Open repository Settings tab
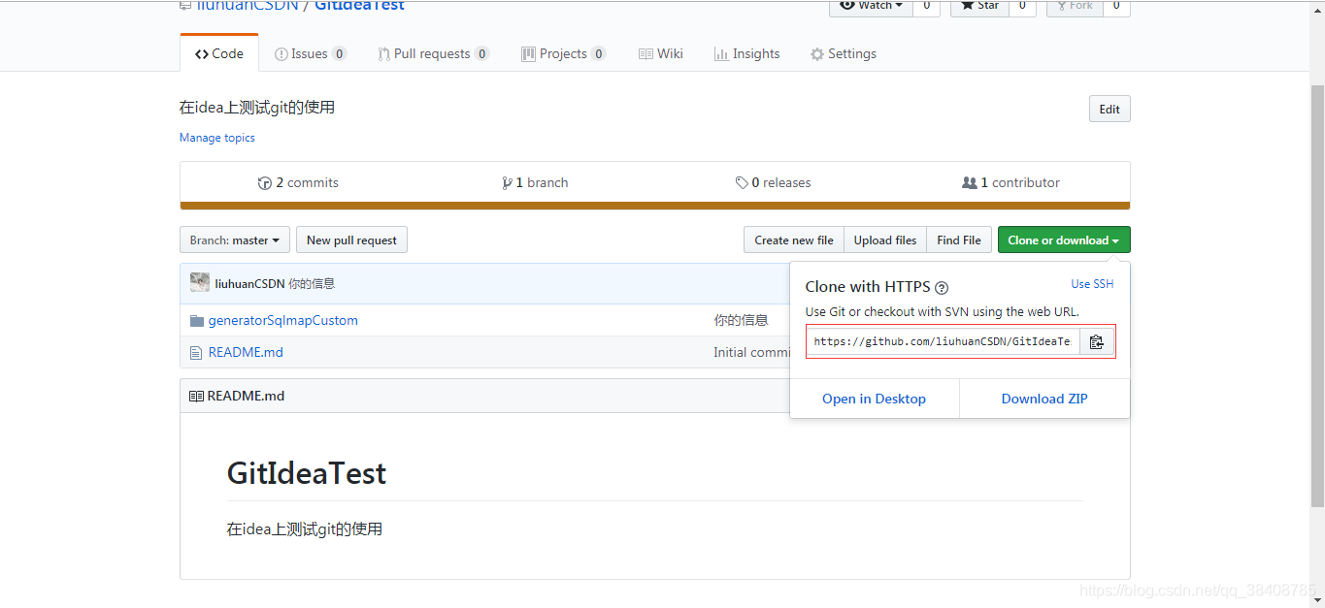This screenshot has height=608, width=1325. (x=844, y=53)
